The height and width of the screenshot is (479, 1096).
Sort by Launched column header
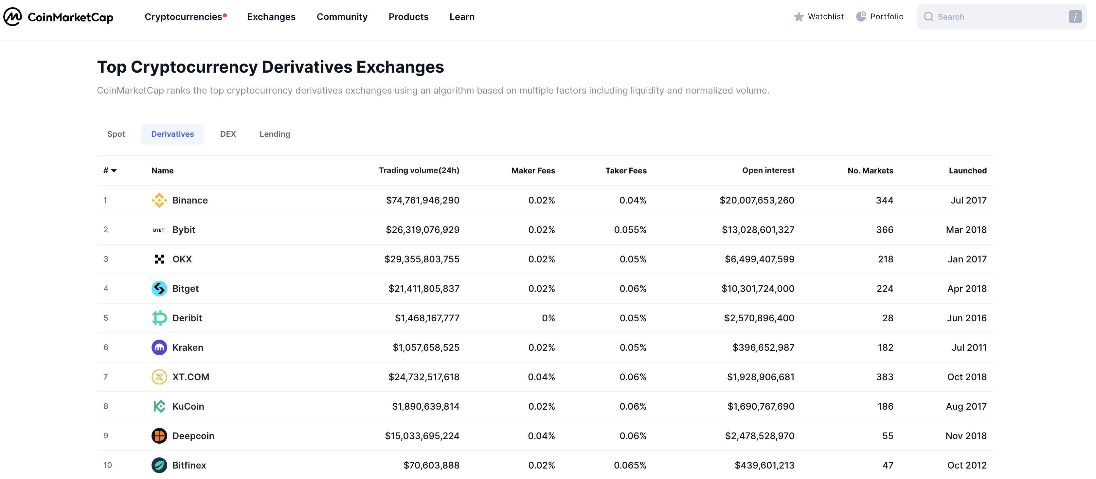click(x=967, y=170)
